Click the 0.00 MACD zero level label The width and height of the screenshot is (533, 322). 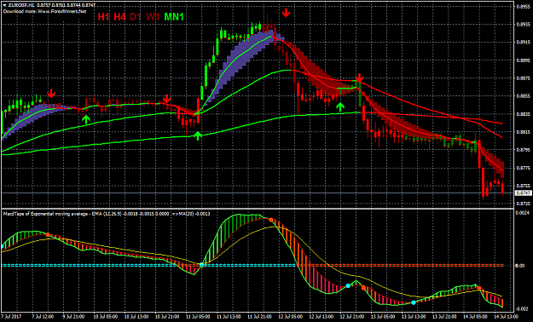[x=520, y=266]
